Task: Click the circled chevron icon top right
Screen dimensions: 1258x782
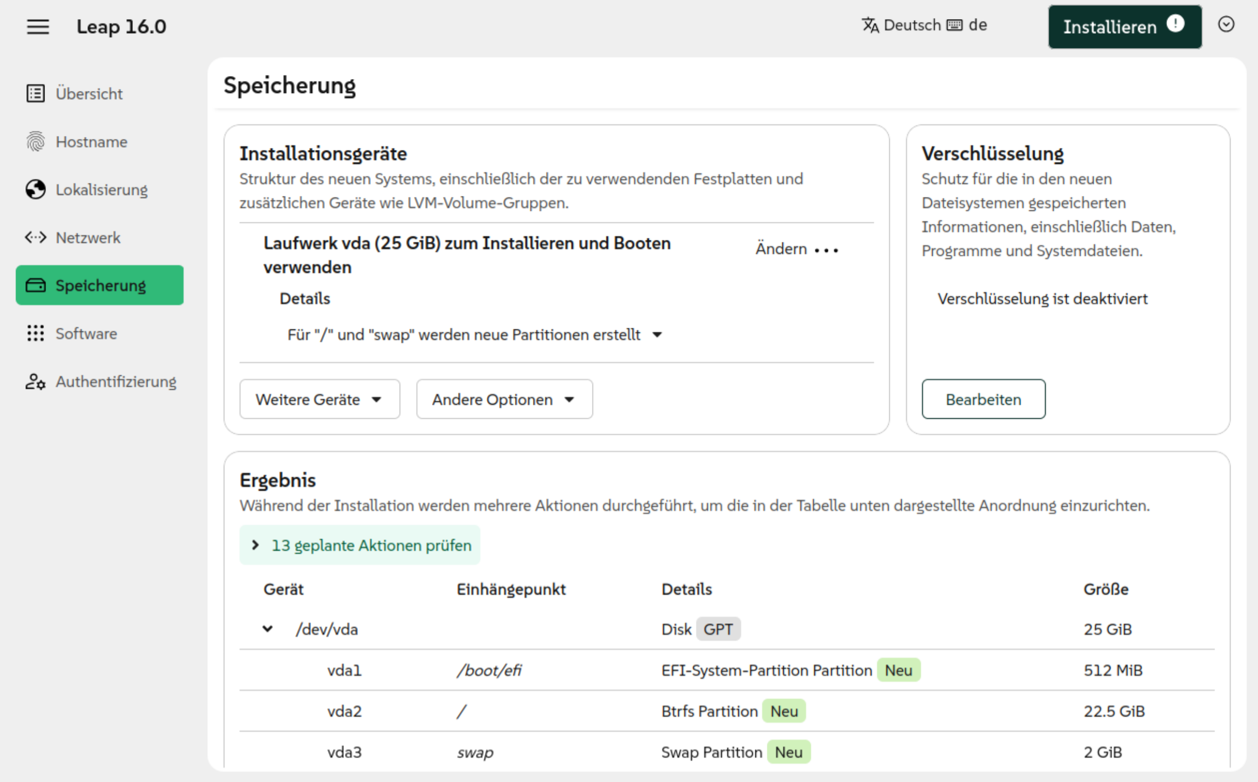Action: tap(1226, 24)
